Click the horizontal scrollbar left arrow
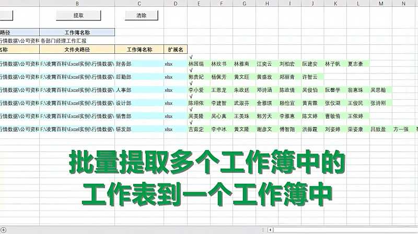418x234 pixels. click(269, 230)
